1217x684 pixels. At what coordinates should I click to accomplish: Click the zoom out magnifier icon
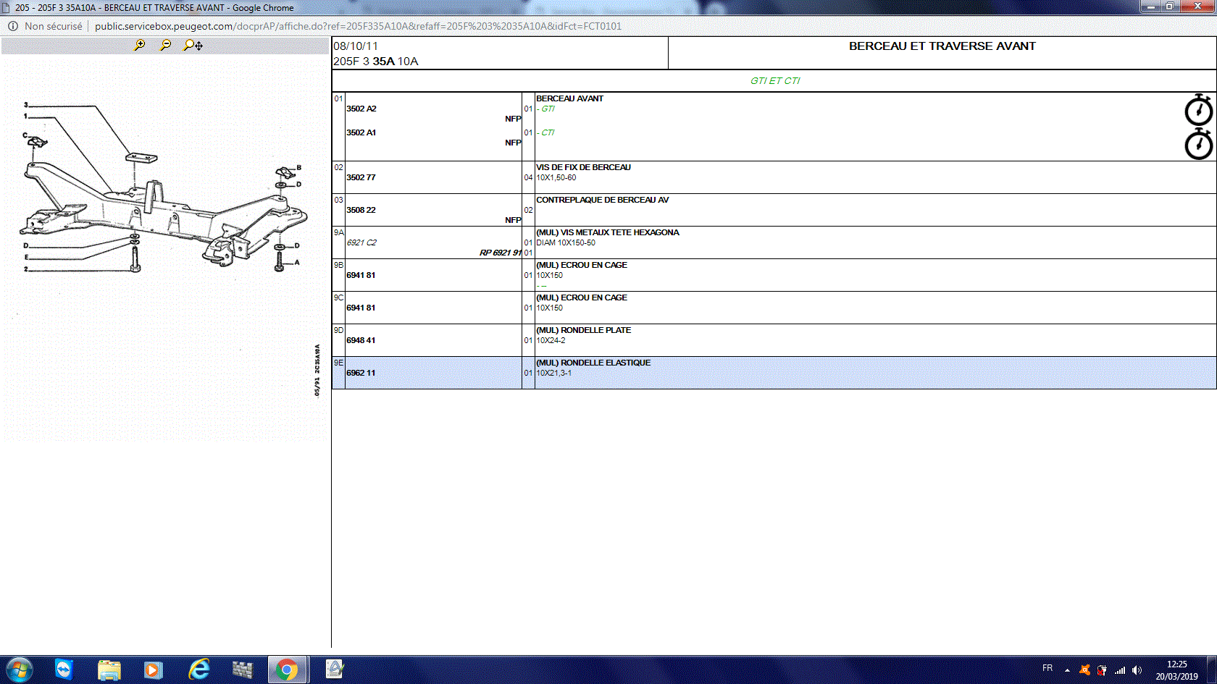[x=166, y=45]
